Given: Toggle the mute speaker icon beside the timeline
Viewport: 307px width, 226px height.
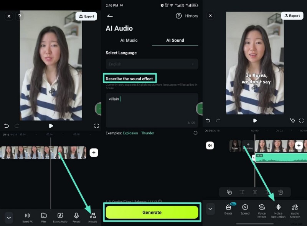Looking at the screenshot, I should click(x=210, y=146).
